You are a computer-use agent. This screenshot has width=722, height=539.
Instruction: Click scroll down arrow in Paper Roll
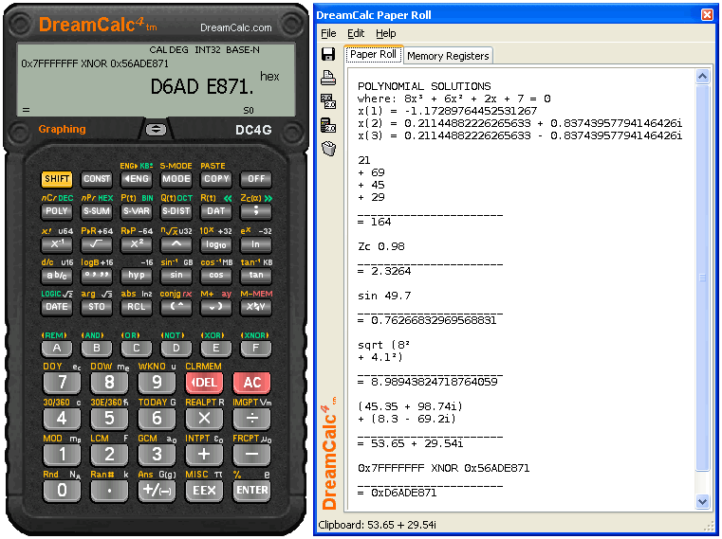tap(702, 502)
